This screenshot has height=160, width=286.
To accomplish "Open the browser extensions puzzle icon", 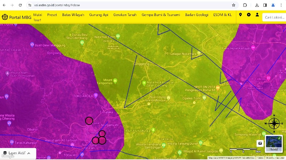I will coord(245,5).
